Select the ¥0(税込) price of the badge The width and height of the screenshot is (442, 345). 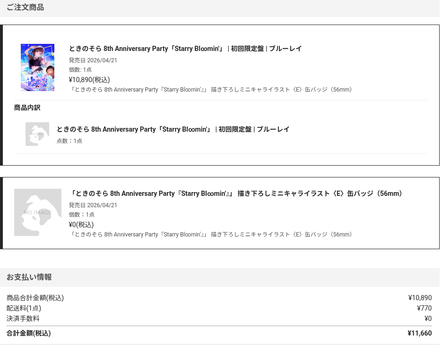coord(81,225)
